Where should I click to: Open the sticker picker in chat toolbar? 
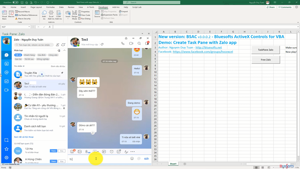point(72,152)
